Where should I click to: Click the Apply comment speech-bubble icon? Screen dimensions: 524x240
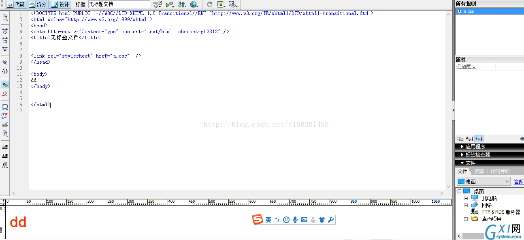[x=5, y=107]
